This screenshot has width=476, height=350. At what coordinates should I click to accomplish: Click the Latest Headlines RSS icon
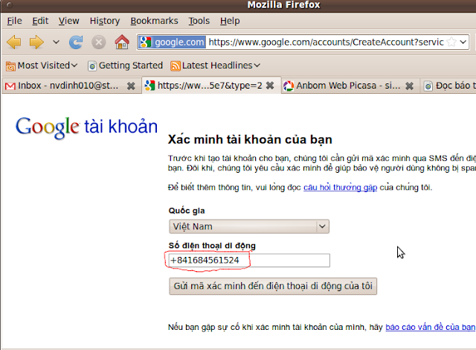pyautogui.click(x=176, y=66)
